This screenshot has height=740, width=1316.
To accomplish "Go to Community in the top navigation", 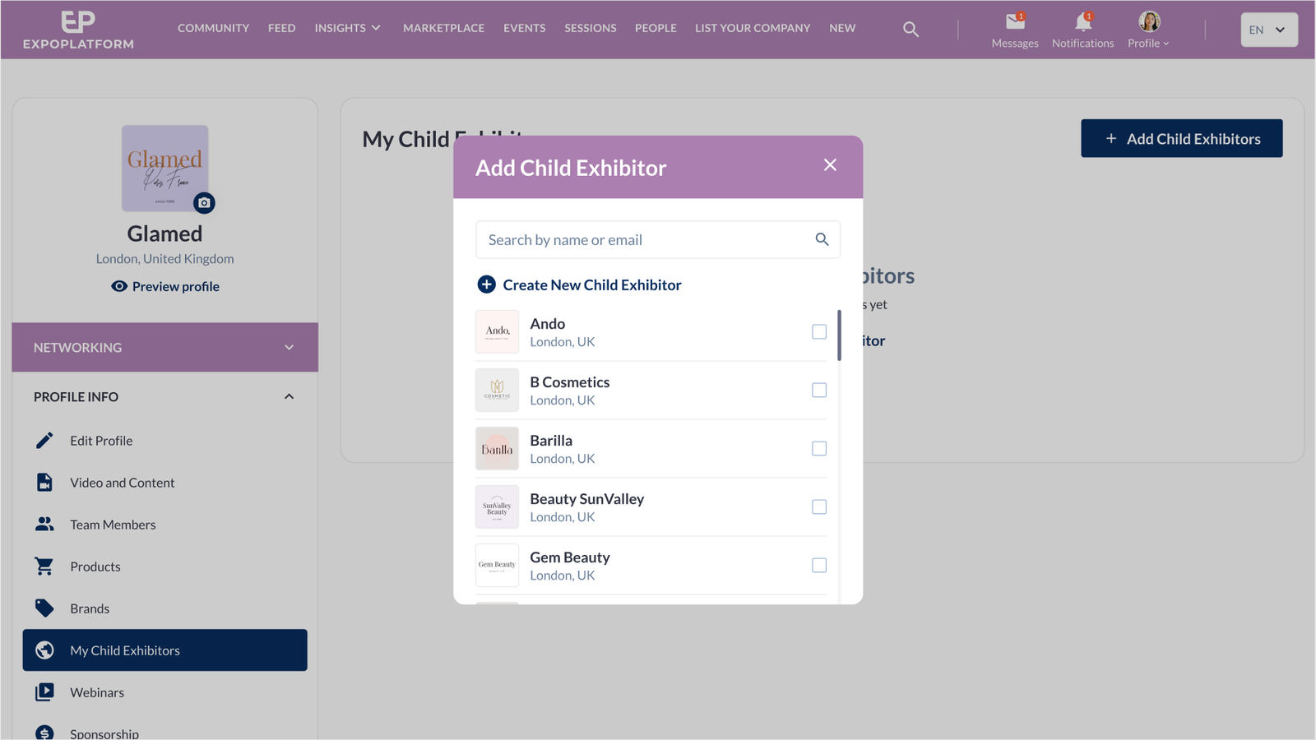I will click(x=213, y=28).
